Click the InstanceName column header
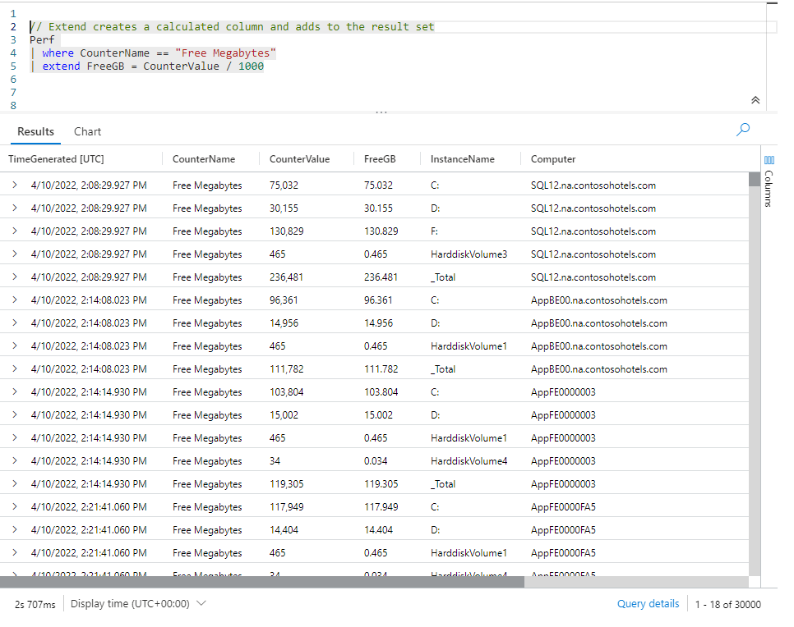This screenshot has height=627, width=794. coord(462,159)
